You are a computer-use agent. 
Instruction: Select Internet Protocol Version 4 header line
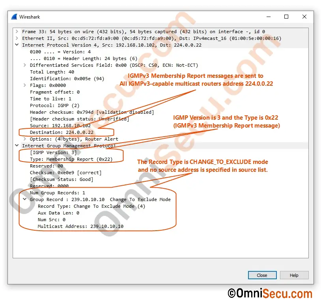tap(112, 45)
